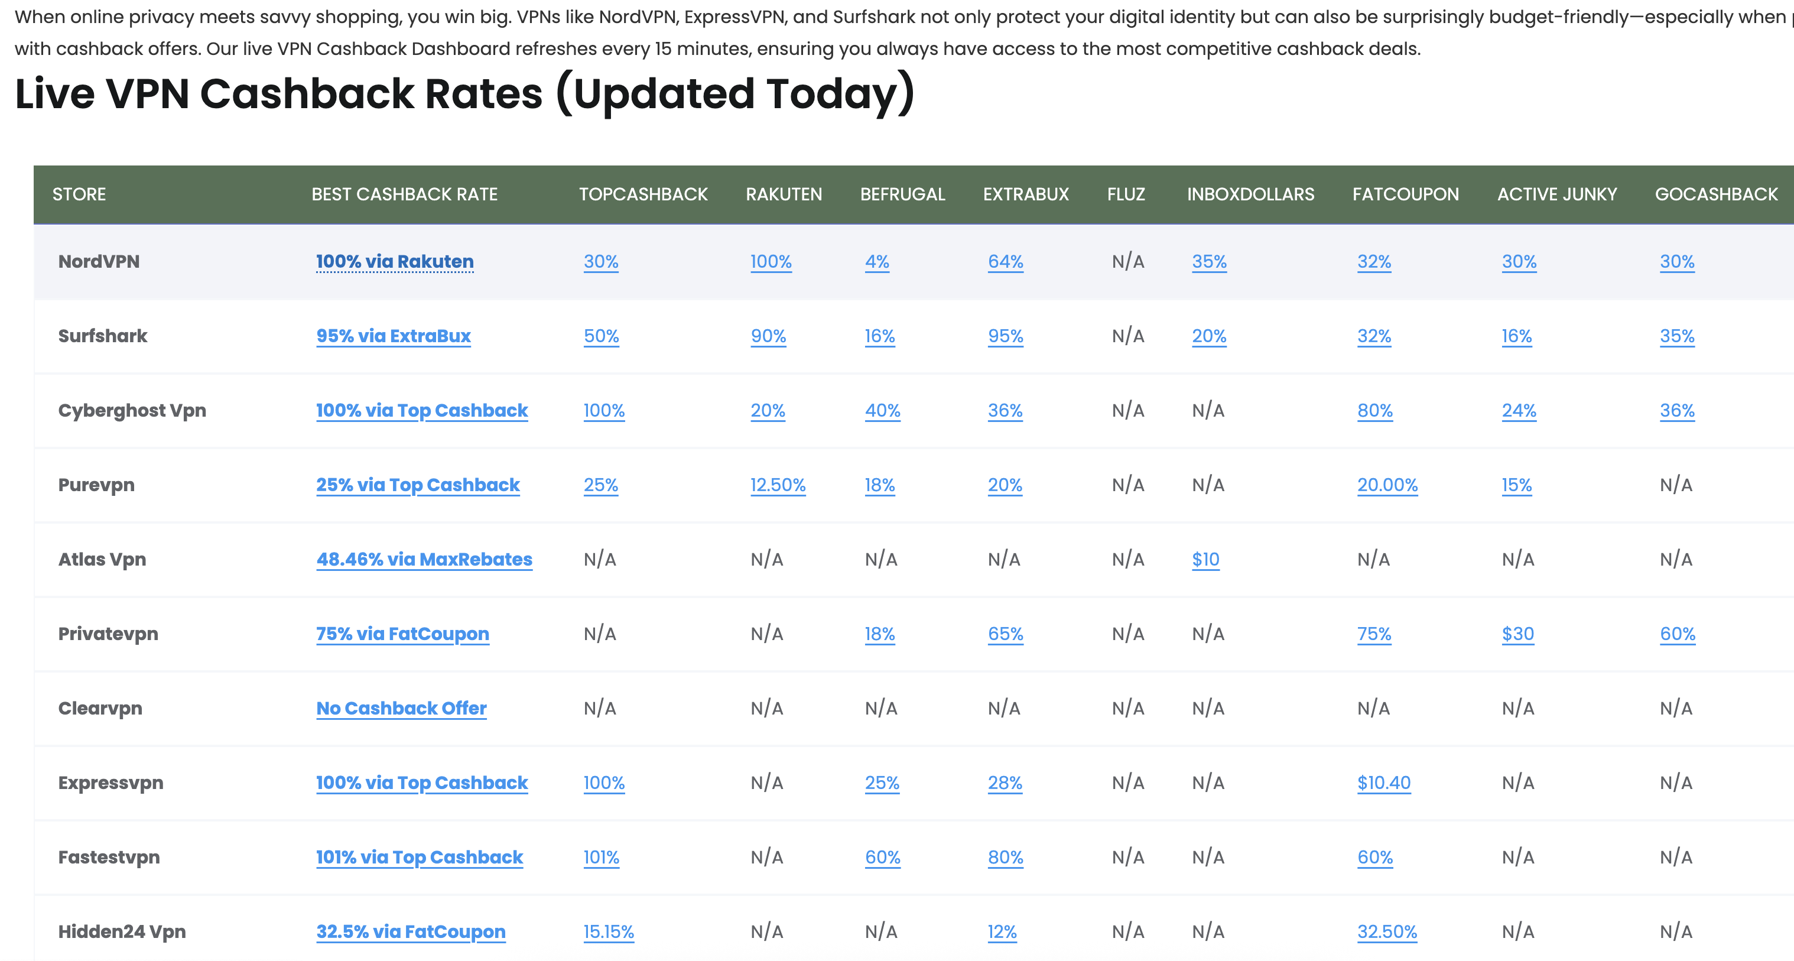Open '32.5% via FatCoupon' for Hidden24 Vpn
The height and width of the screenshot is (961, 1794).
[x=411, y=933]
